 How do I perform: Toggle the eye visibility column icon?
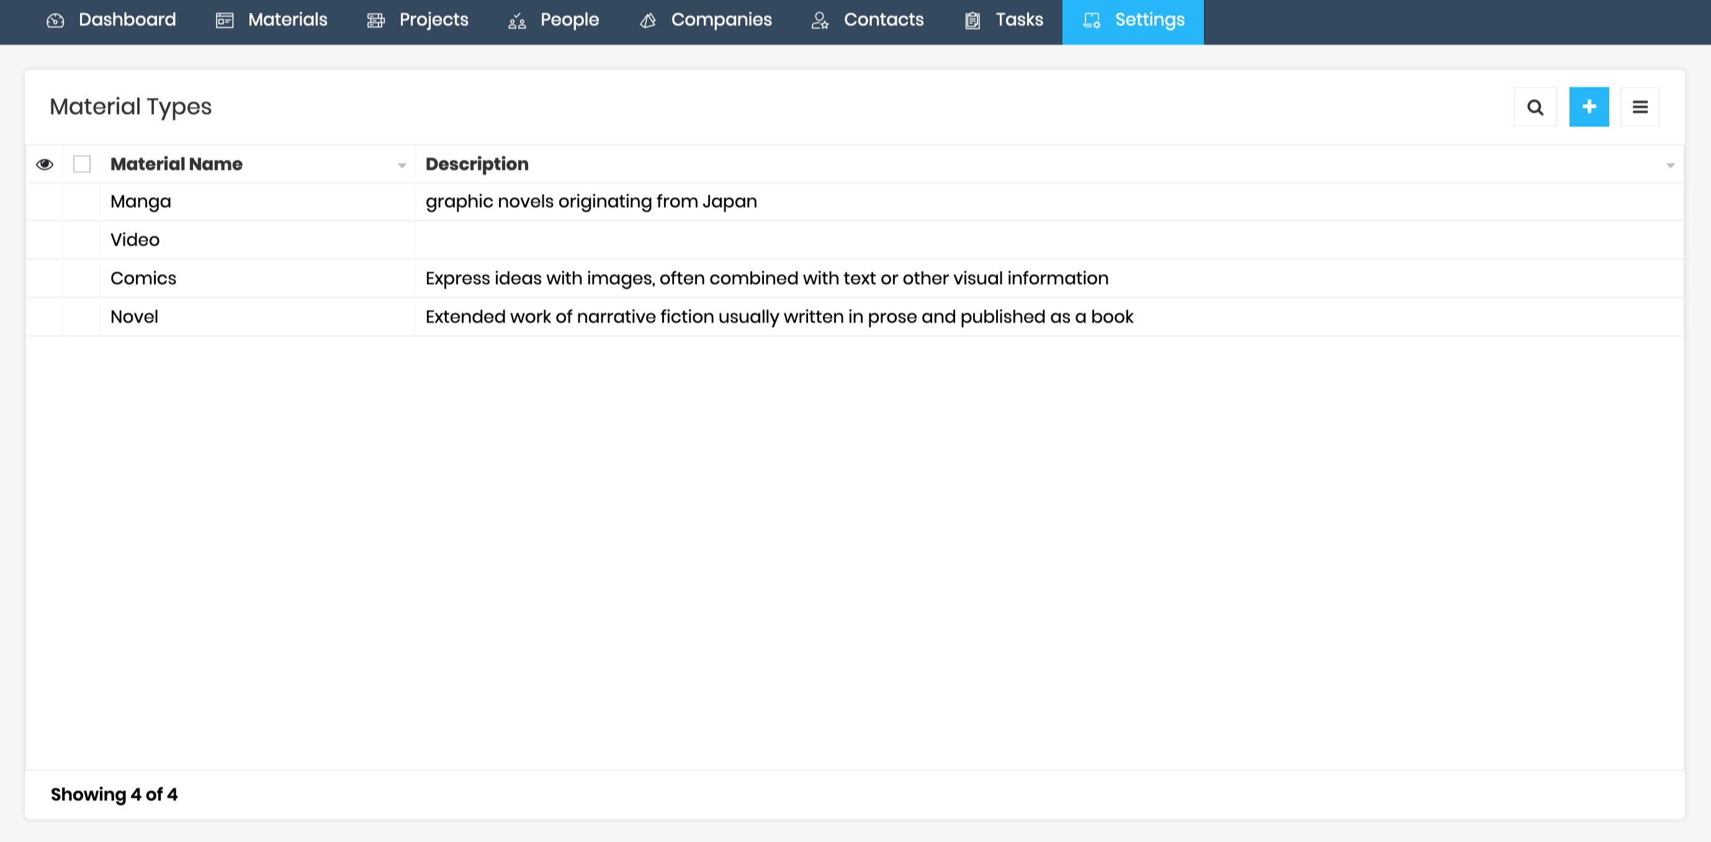(x=45, y=164)
